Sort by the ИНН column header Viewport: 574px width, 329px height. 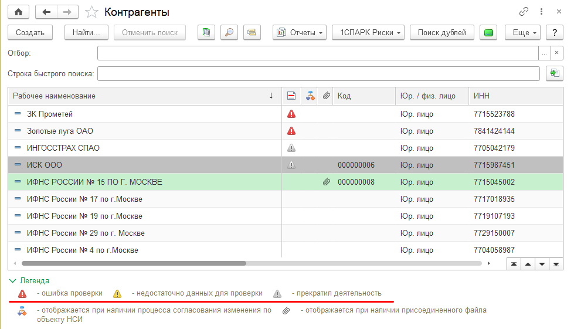click(515, 96)
